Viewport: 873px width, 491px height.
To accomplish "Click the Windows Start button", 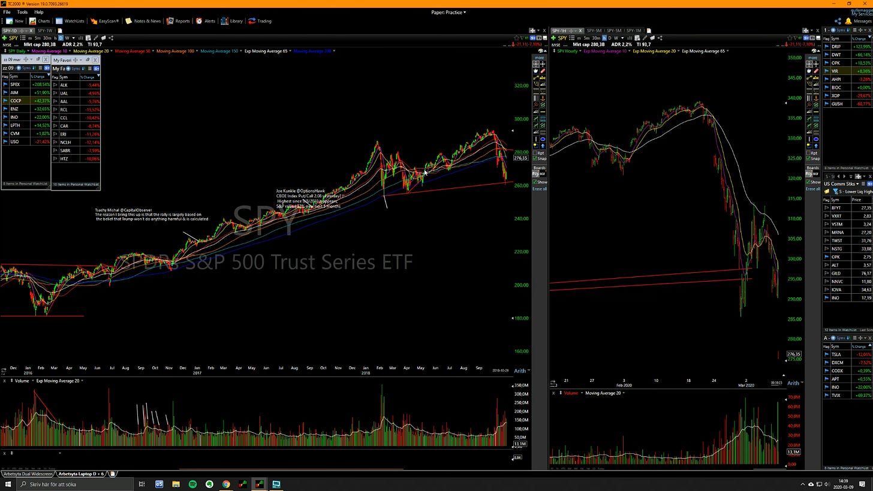I will pos(7,484).
